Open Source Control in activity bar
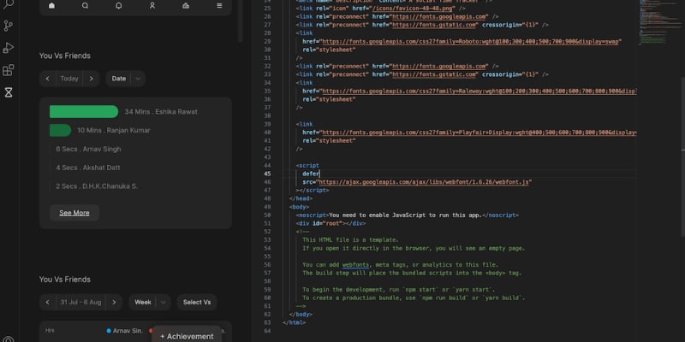The height and width of the screenshot is (342, 685). (x=9, y=26)
